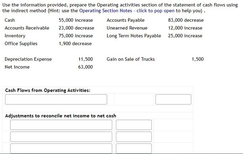The height and width of the screenshot is (154, 243).
Task: Click the '23,000 decrease' value
Action: tap(76, 28)
